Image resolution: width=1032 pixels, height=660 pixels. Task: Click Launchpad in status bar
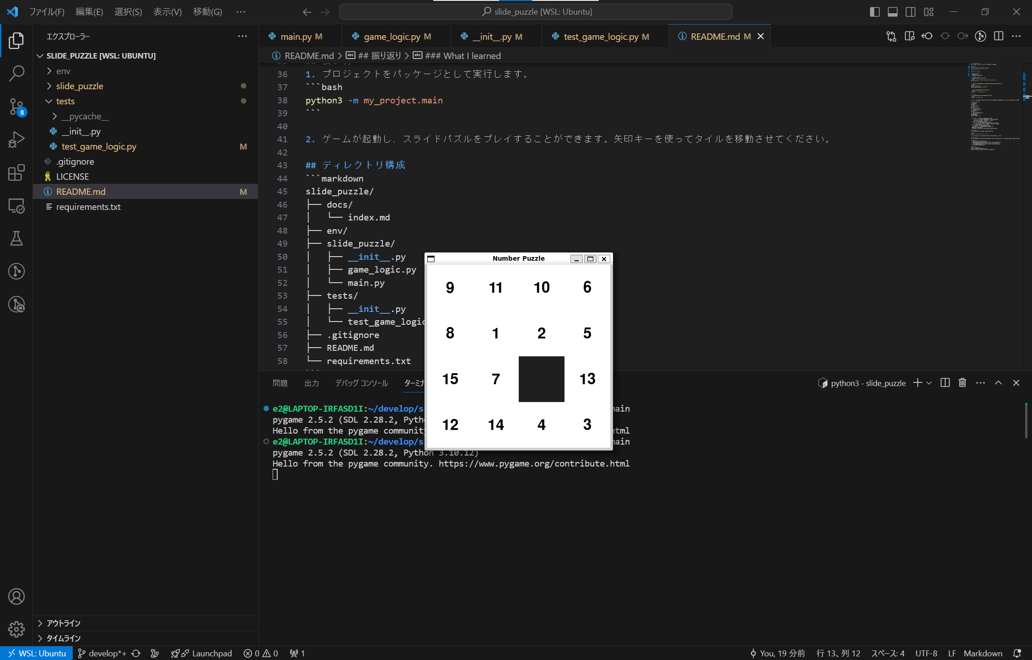[201, 653]
